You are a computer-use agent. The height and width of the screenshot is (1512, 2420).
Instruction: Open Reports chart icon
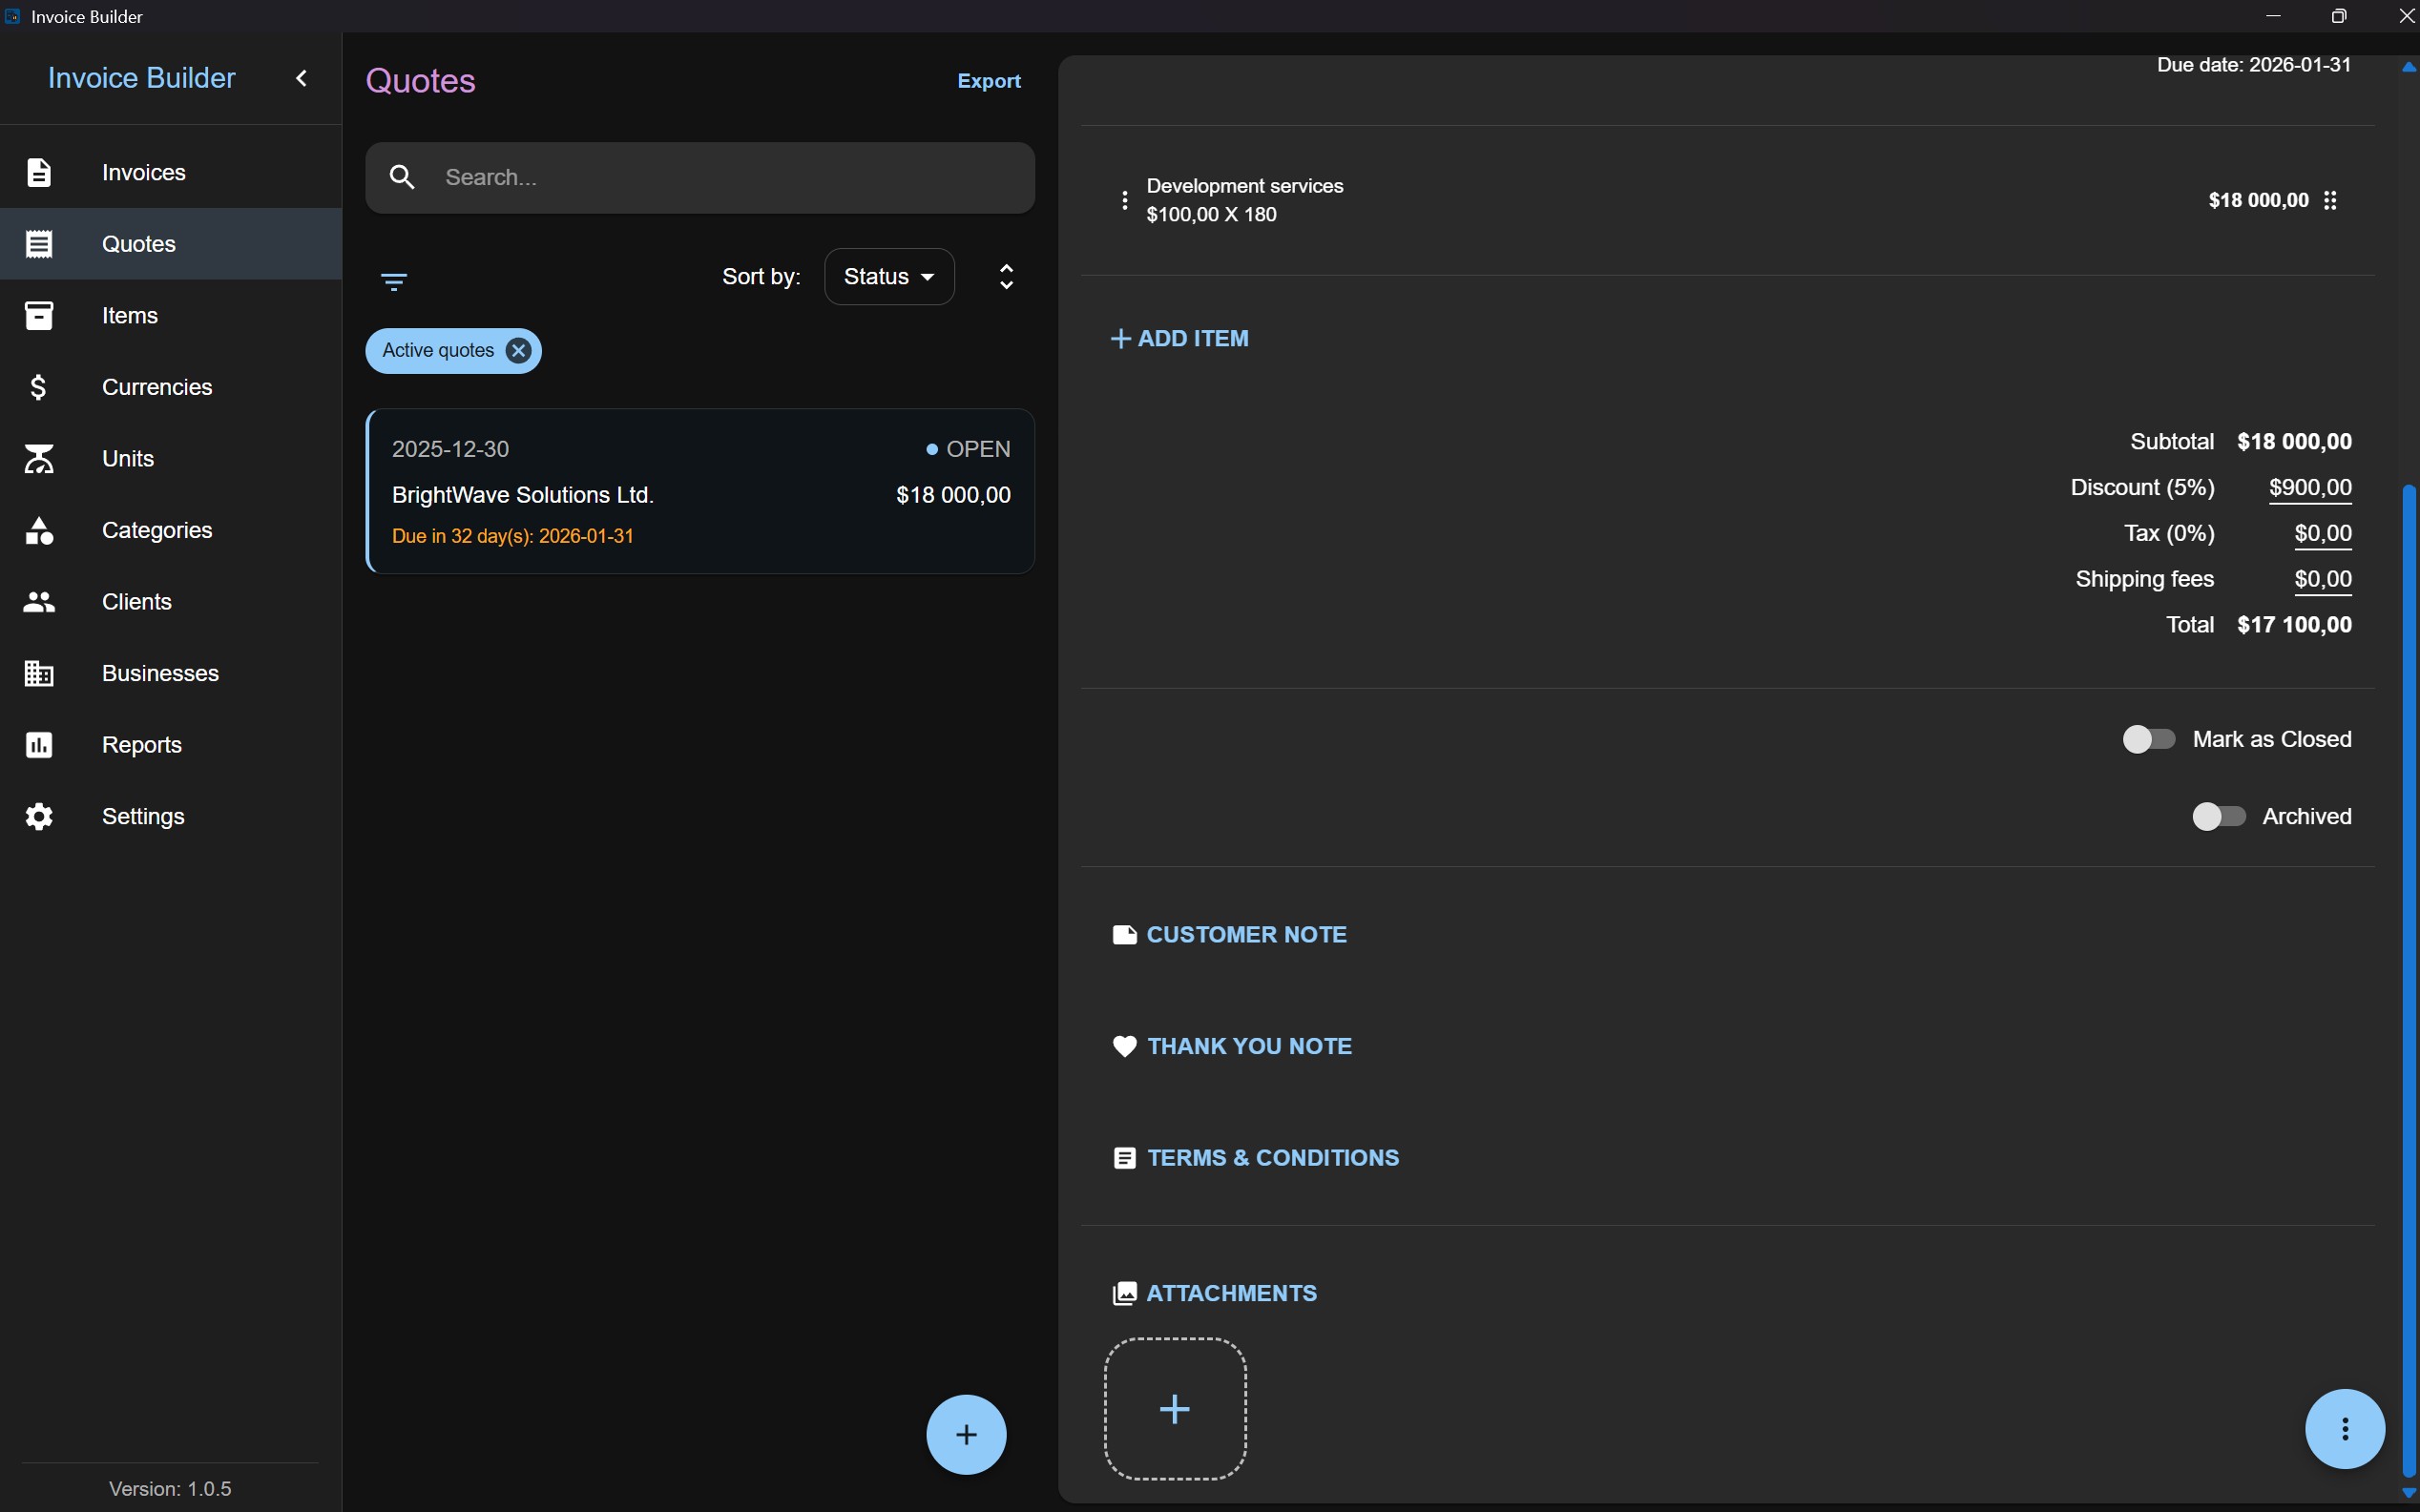(x=39, y=745)
